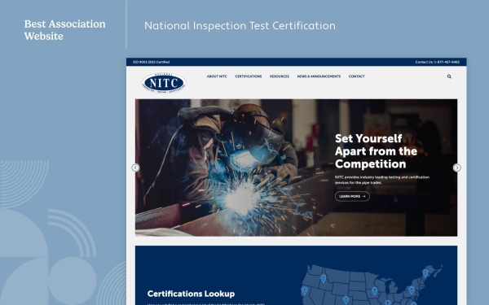Open the Contact menu item

[x=357, y=76]
